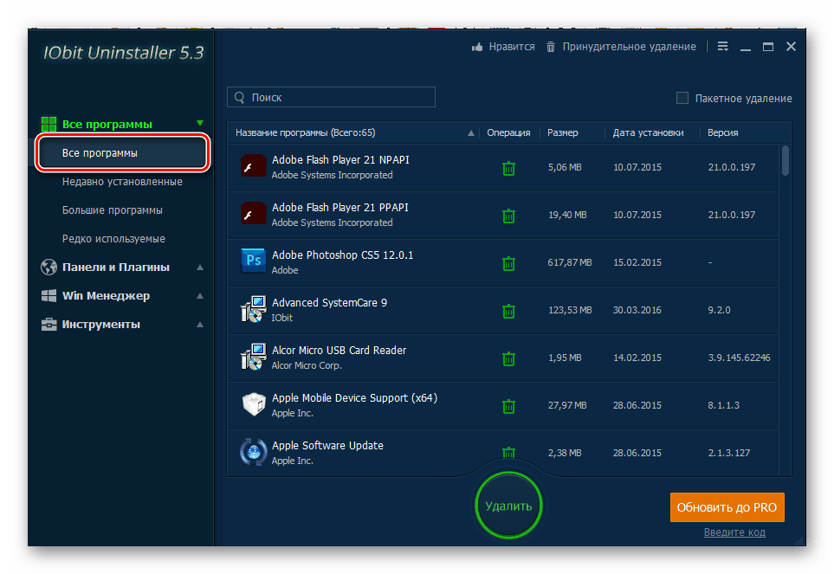Image resolution: width=834 pixels, height=574 pixels.
Task: Click the thumbs-up Нравится icon
Action: [476, 47]
